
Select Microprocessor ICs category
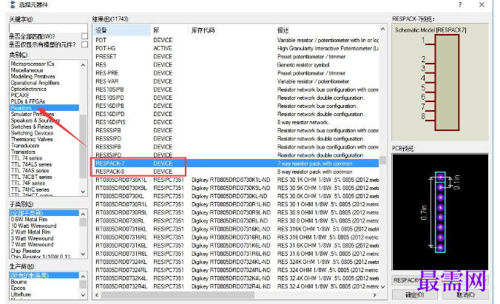coord(33,64)
